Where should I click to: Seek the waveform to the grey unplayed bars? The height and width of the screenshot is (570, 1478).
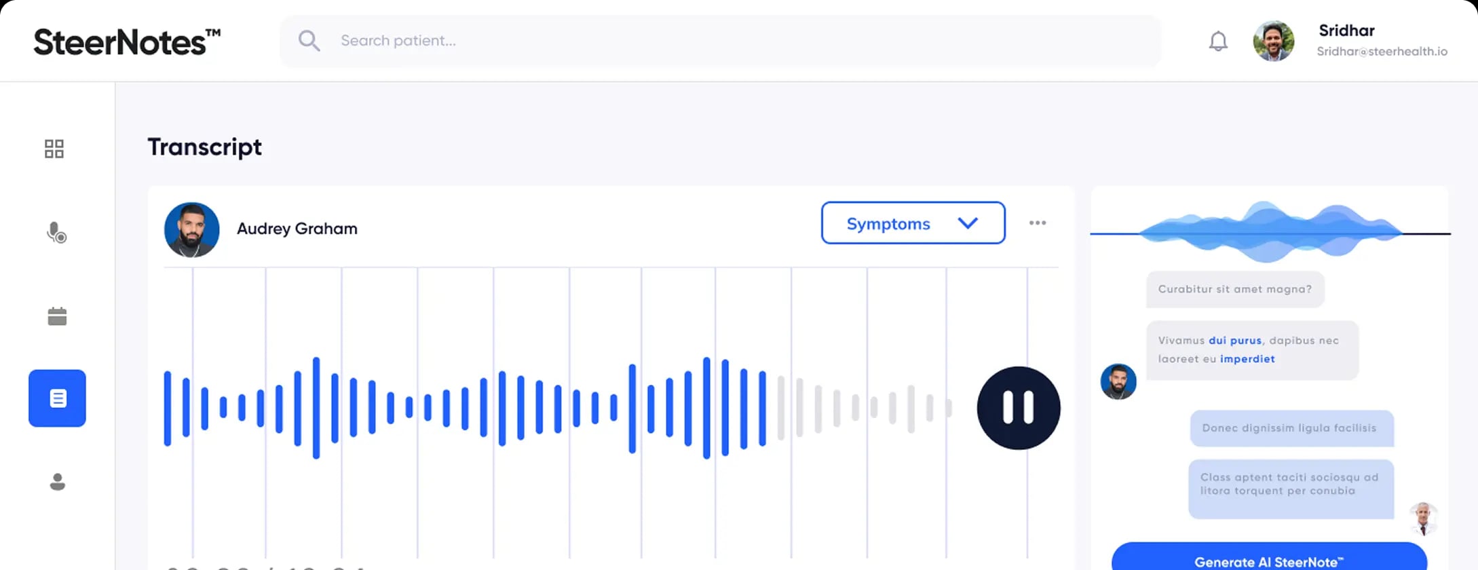[x=855, y=408]
